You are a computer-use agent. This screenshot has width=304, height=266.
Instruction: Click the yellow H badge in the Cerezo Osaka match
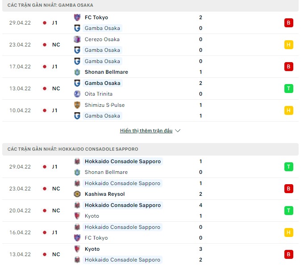288,45
